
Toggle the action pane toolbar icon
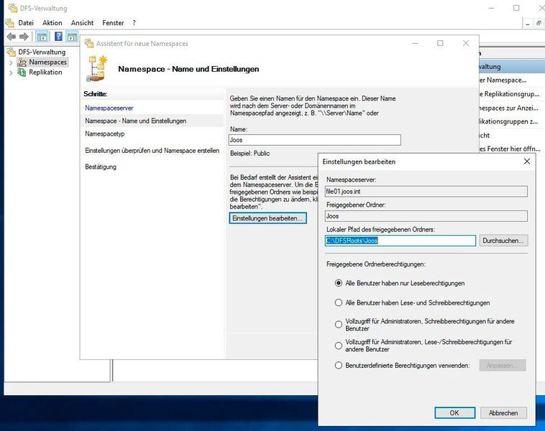tap(73, 37)
